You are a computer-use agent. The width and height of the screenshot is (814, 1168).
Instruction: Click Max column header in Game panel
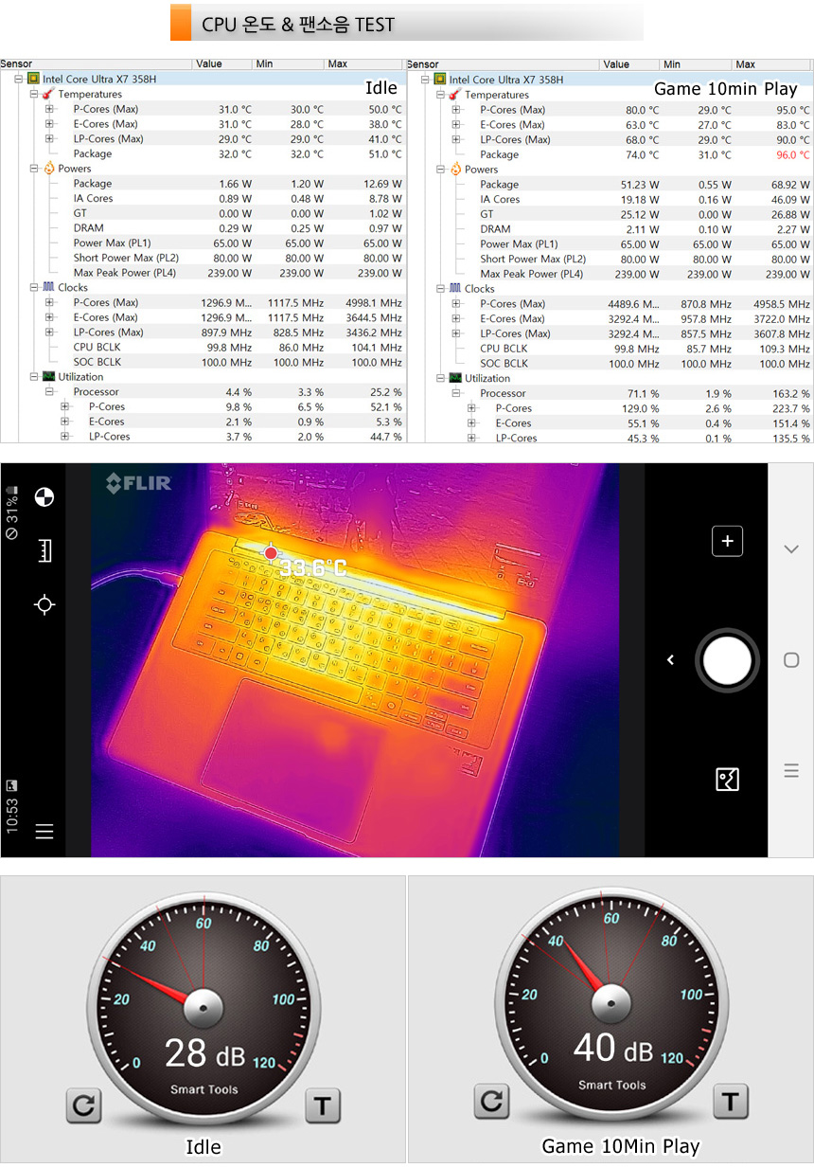click(x=746, y=64)
